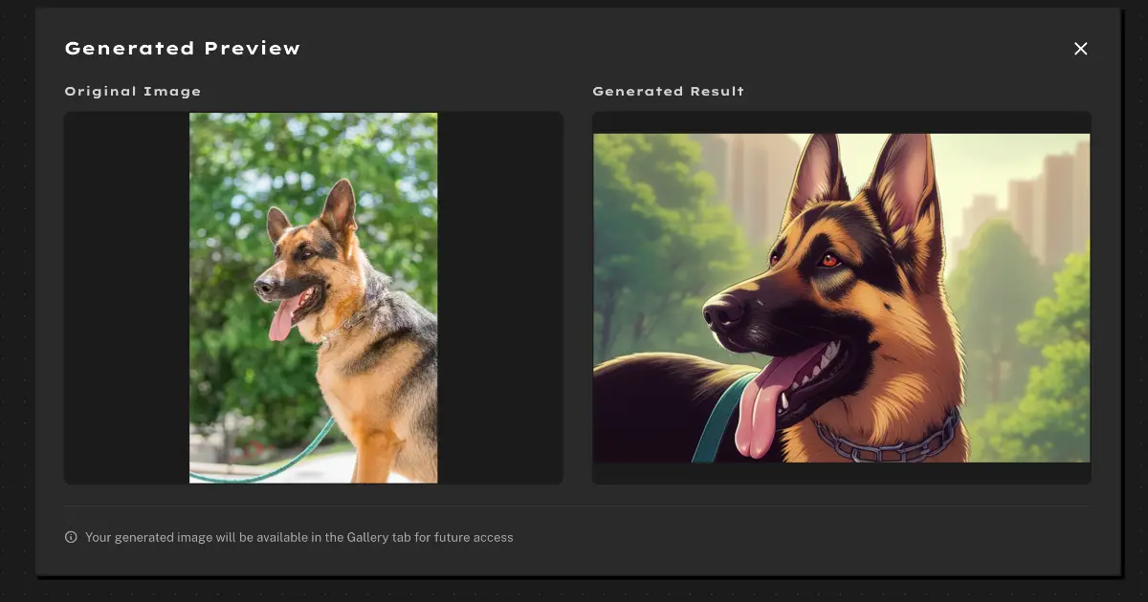This screenshot has width=1148, height=602.
Task: Click the Generated Preview title
Action: click(x=182, y=49)
